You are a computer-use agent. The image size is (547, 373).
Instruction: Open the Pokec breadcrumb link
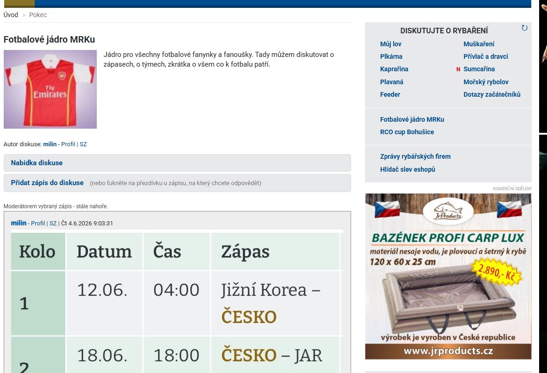coord(38,15)
